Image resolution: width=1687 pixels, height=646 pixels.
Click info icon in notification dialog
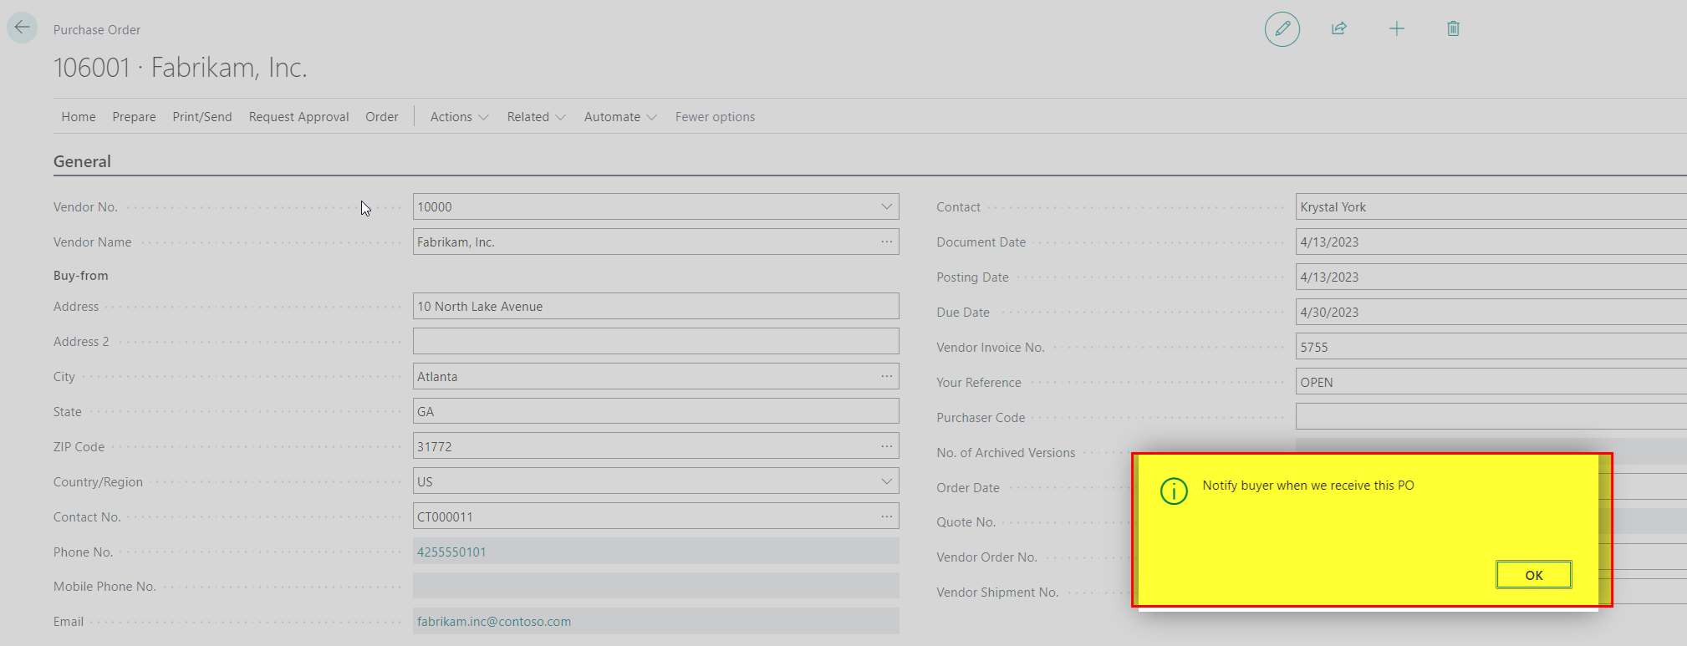pyautogui.click(x=1174, y=491)
